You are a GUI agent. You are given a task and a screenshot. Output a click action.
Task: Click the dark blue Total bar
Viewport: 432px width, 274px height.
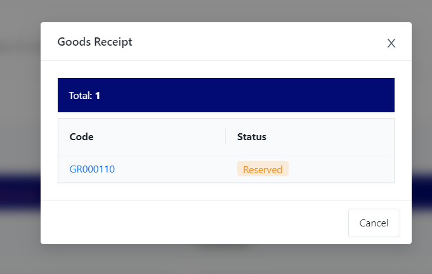coord(254,95)
